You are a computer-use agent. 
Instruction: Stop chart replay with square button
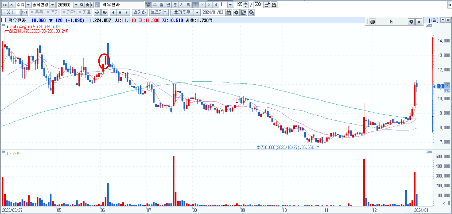[x=120, y=12]
